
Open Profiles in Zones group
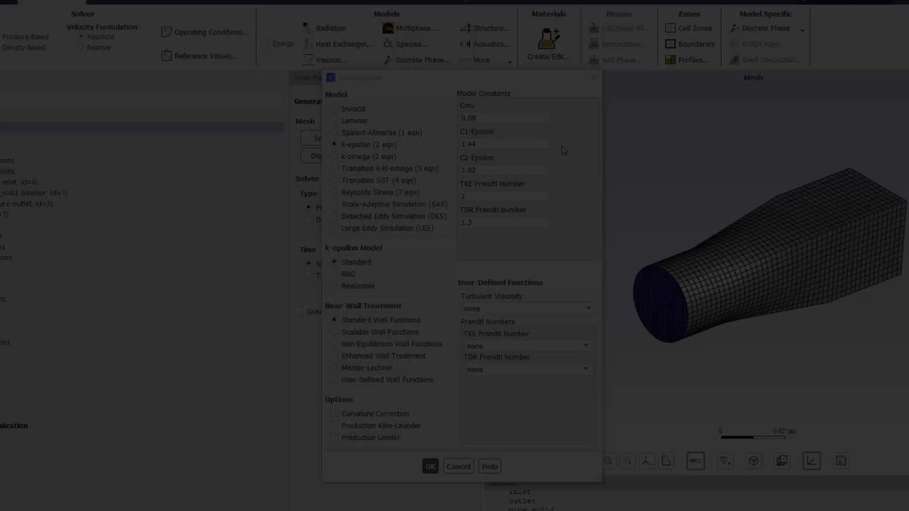pyautogui.click(x=687, y=60)
